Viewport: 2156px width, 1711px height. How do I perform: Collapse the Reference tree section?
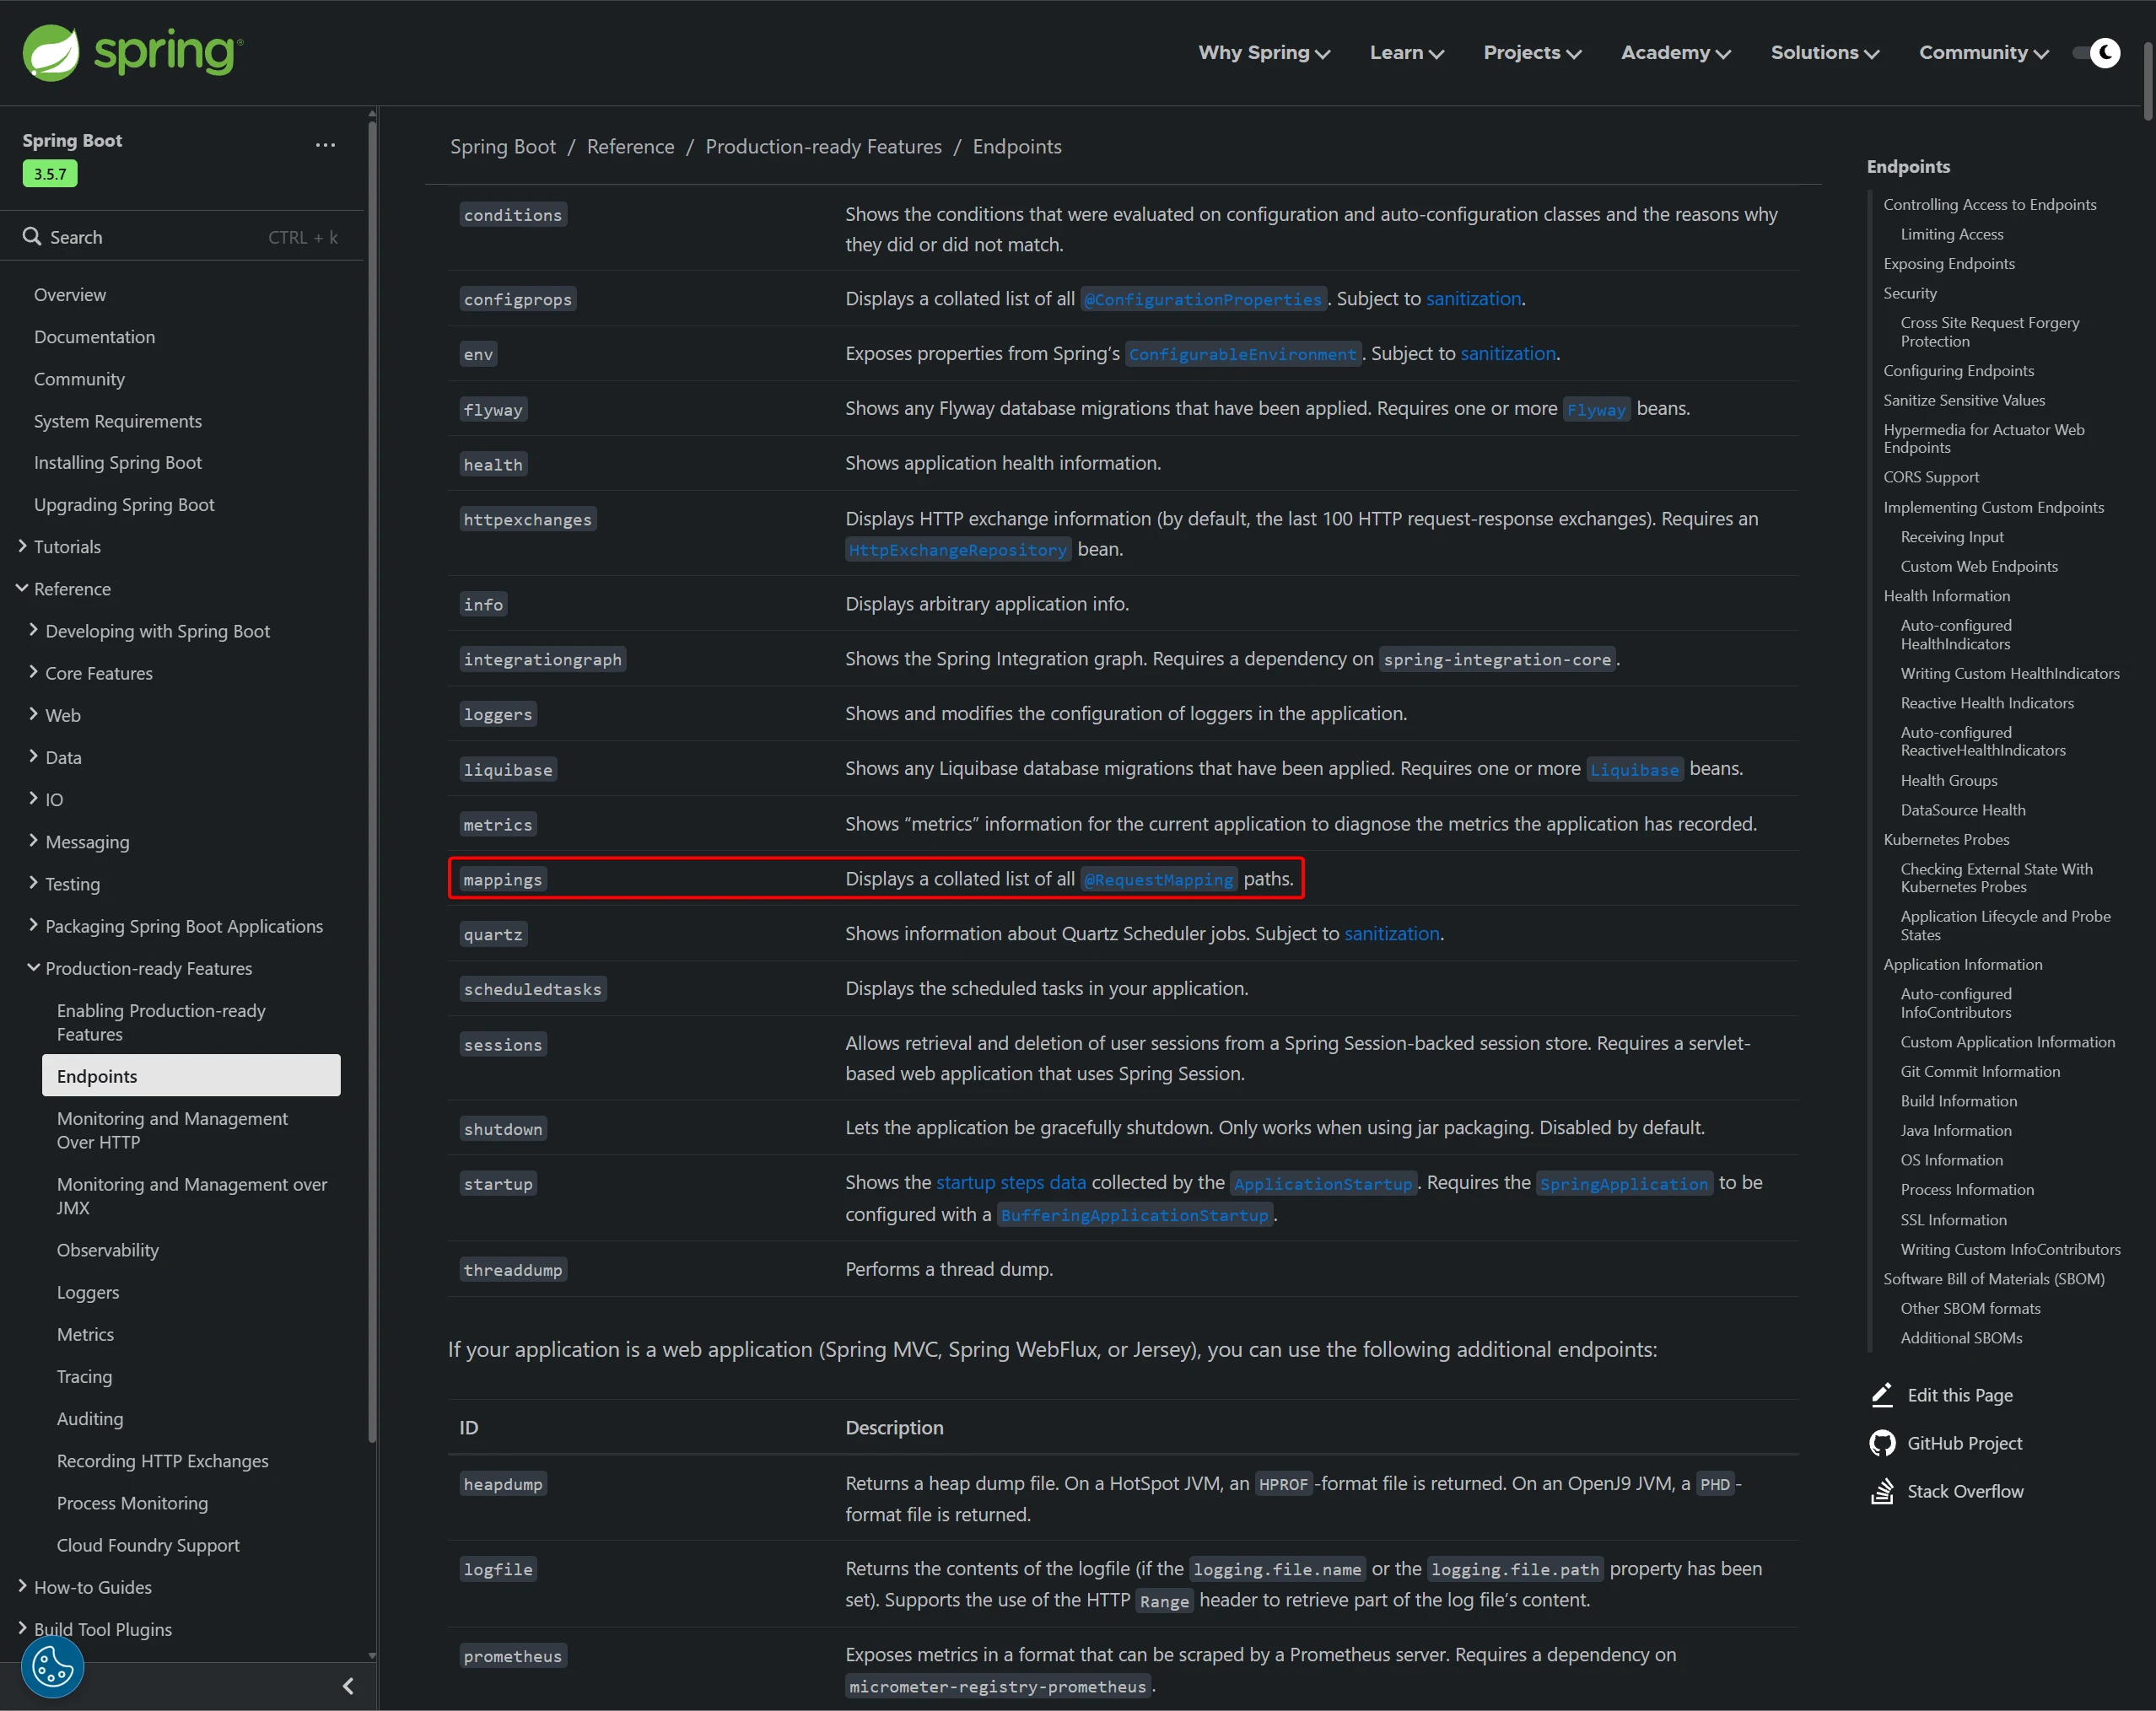pyautogui.click(x=22, y=588)
